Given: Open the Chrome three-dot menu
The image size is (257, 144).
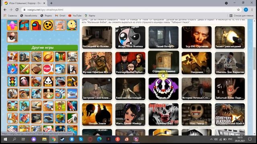Looking at the screenshot, I should [252, 10].
